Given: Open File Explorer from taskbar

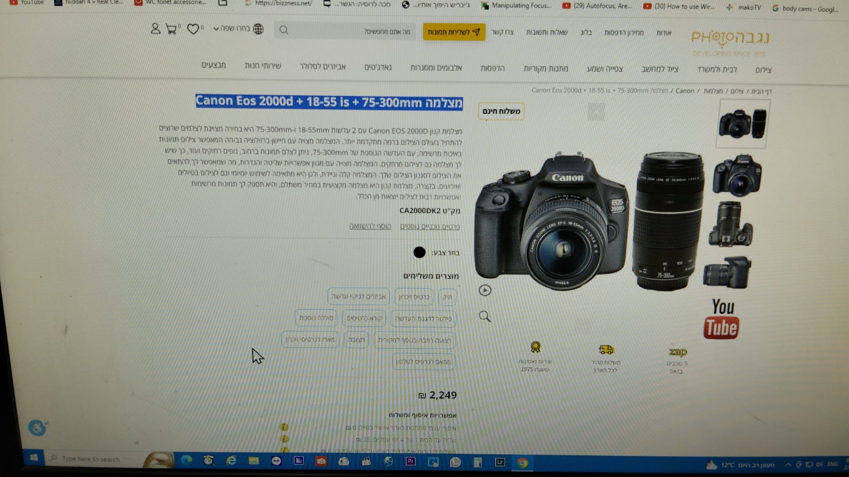Looking at the screenshot, I should 254,461.
